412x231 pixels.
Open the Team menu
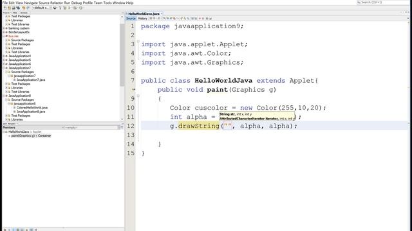pos(98,3)
